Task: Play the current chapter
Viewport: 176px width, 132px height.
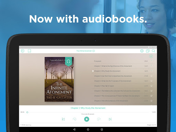Action: click(87, 119)
